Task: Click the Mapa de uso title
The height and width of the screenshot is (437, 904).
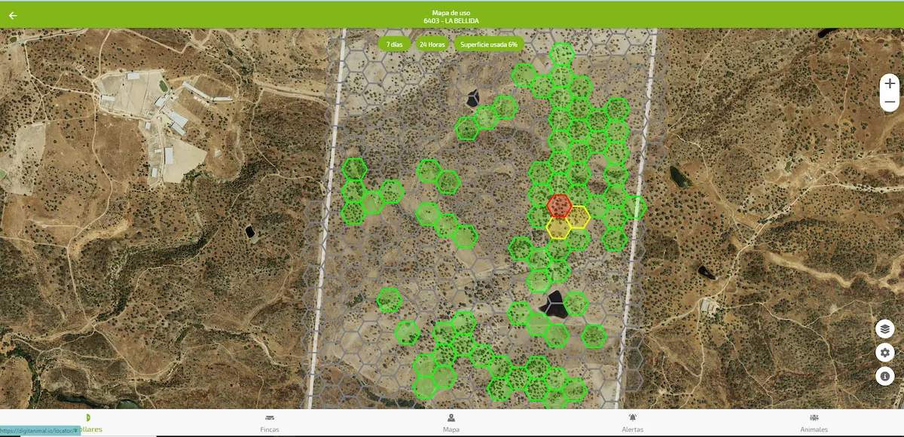Action: [450, 13]
